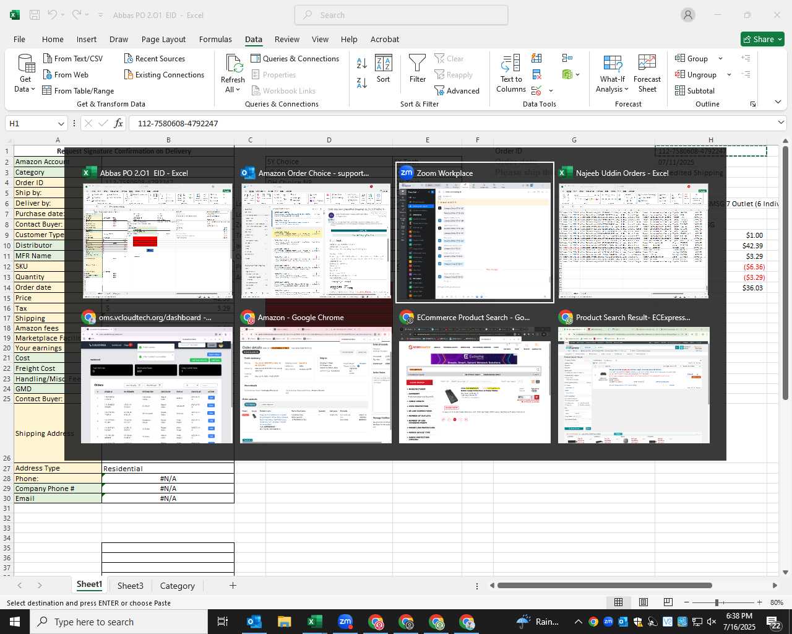Click the Forecast Sheet button

(x=647, y=74)
